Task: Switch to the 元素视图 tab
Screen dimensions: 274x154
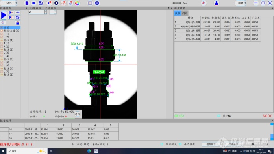Action: [x=51, y=8]
